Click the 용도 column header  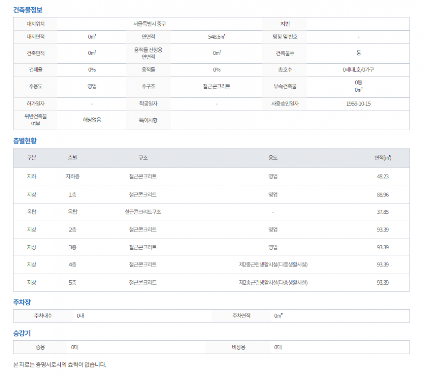[x=273, y=158]
